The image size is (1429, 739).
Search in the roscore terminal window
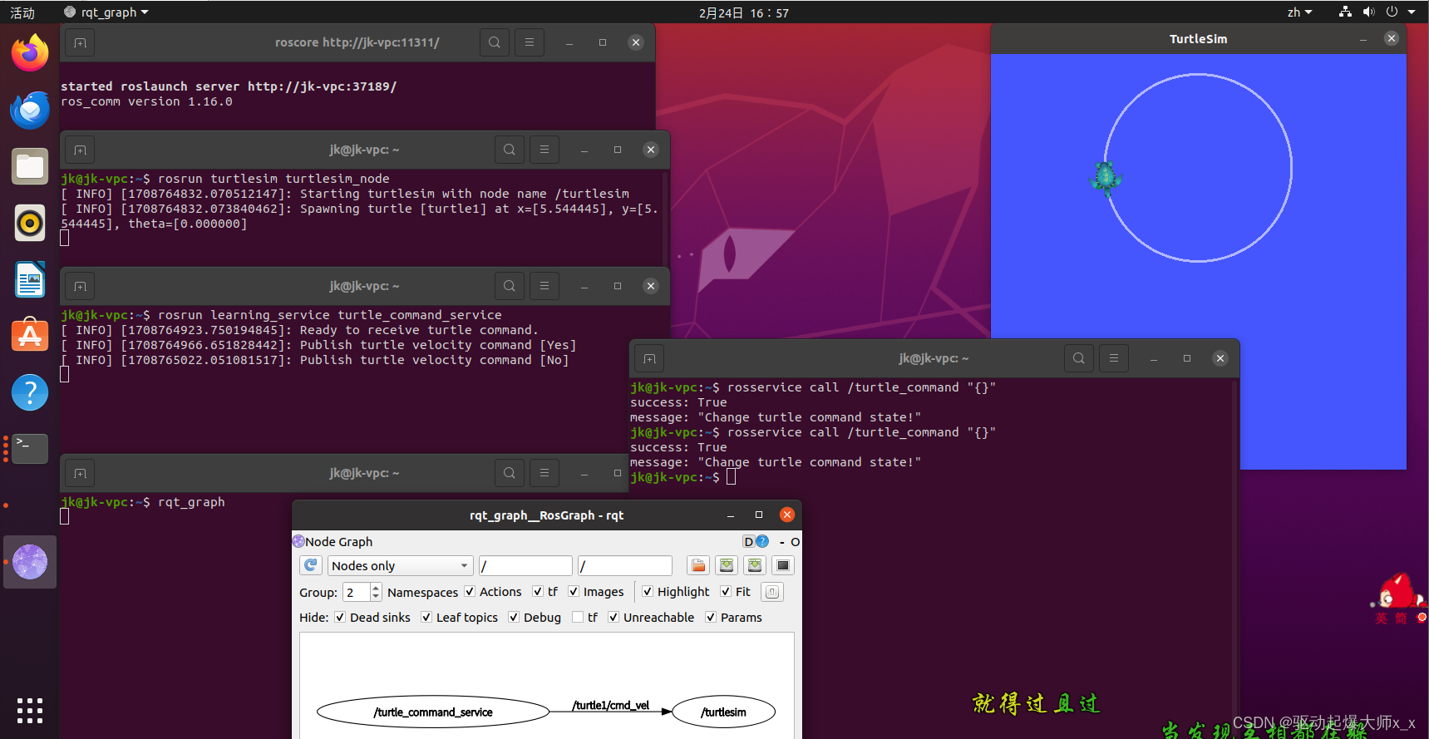pos(495,42)
